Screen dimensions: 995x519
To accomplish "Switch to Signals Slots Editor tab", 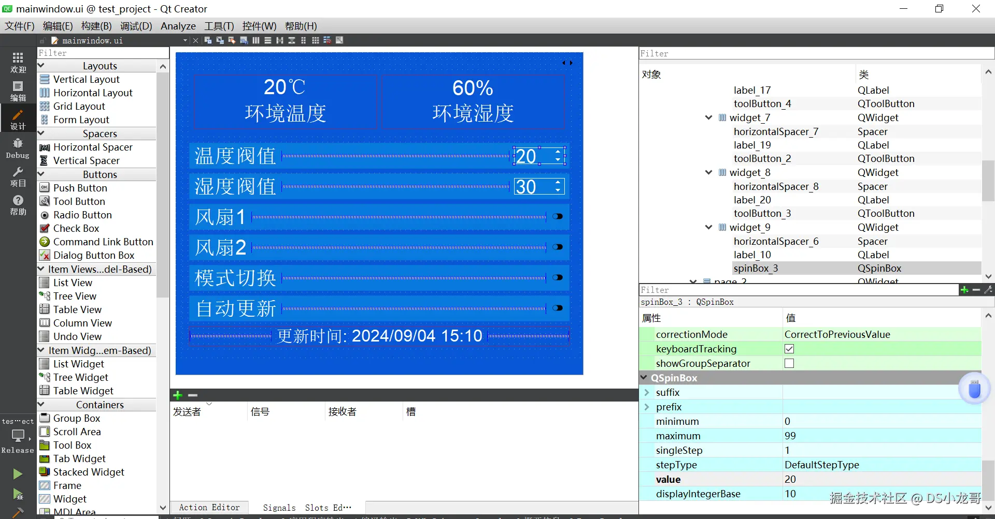I will click(307, 508).
